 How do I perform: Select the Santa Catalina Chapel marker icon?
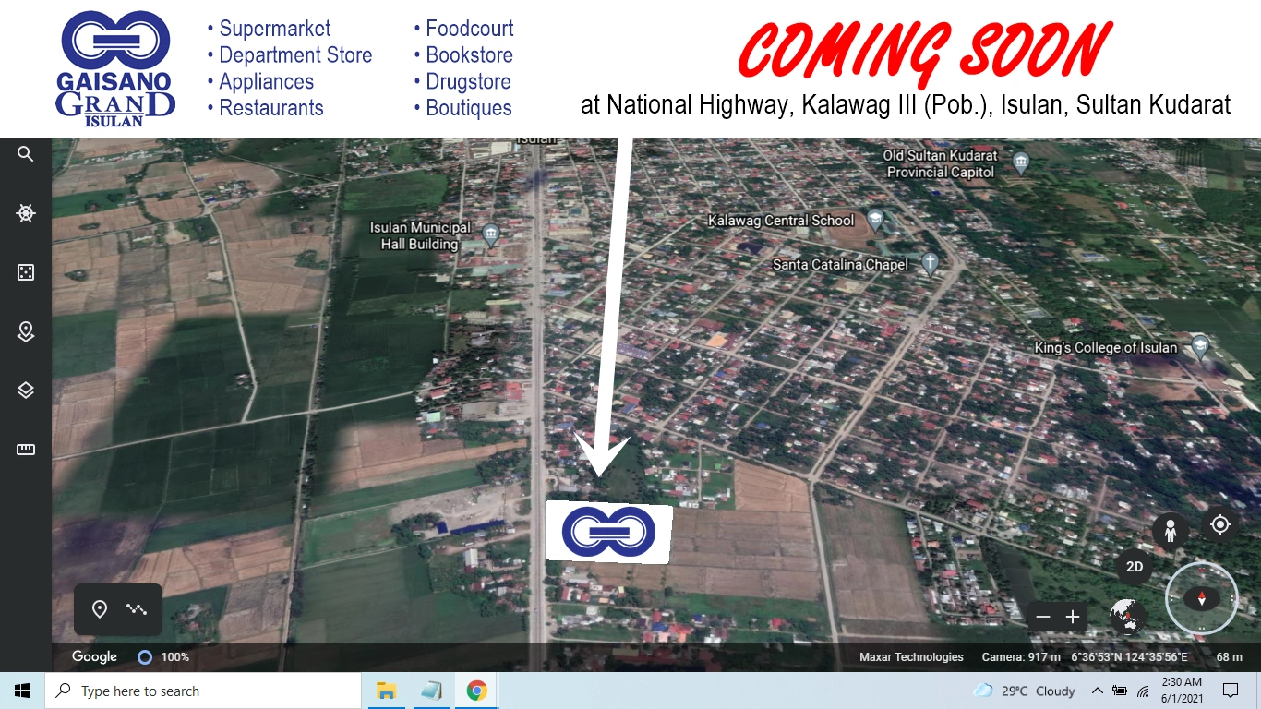point(930,263)
